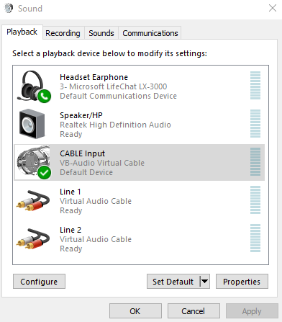Click the Headset Earphone volume level meter
The image size is (282, 322).
[x=255, y=86]
